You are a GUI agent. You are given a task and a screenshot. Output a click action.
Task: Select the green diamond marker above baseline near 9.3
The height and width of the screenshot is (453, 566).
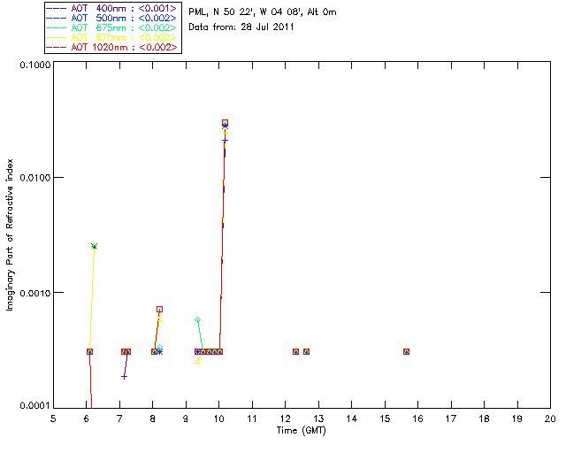(197, 320)
